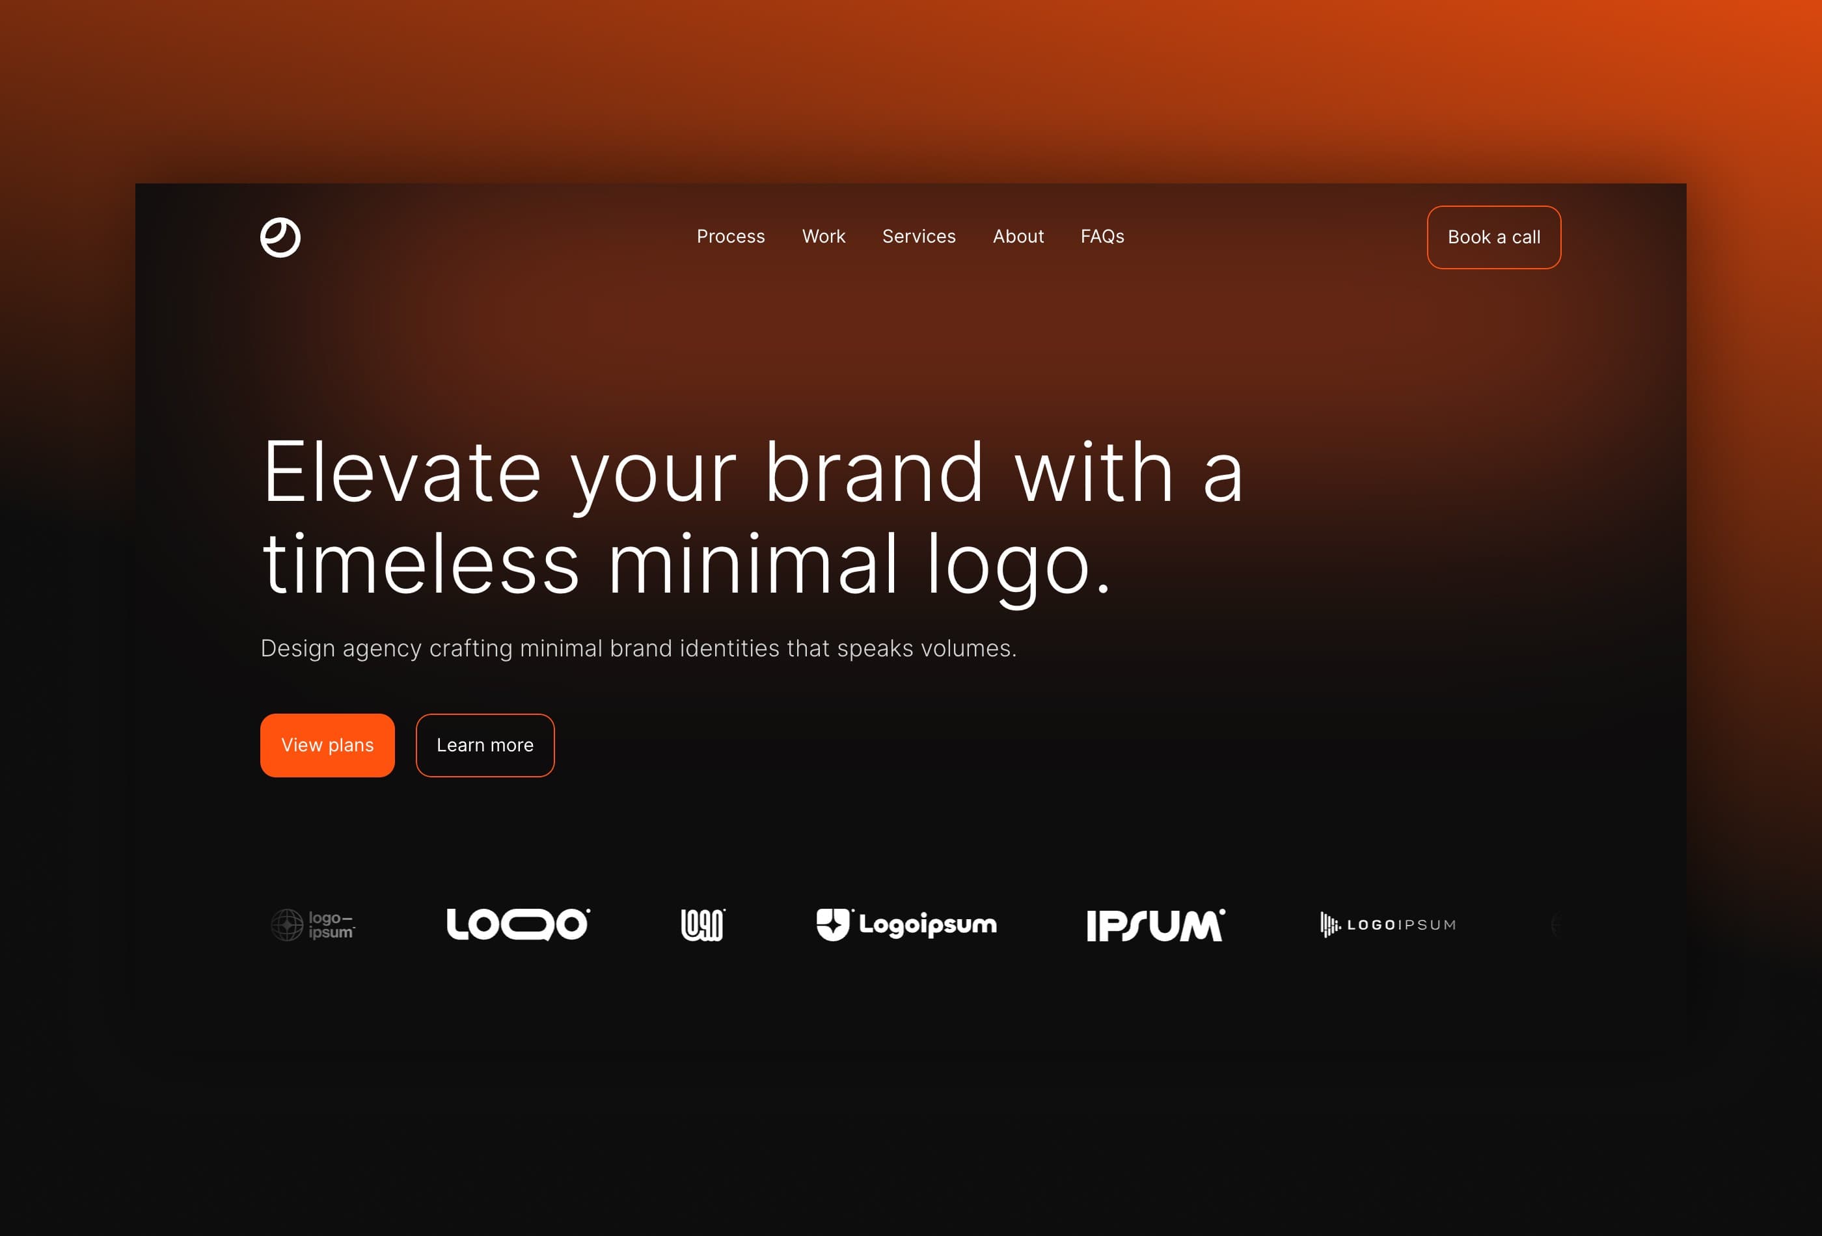
Task: Click the LOAN stylized brand logo
Action: pyautogui.click(x=702, y=924)
